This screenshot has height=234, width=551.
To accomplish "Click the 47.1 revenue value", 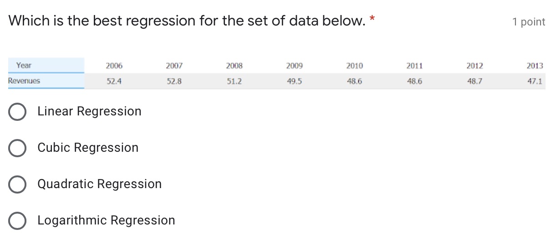I will (536, 81).
